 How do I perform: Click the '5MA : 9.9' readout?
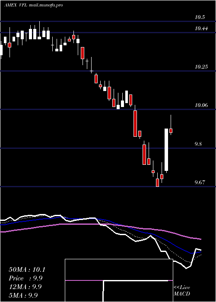pyautogui.click(x=23, y=295)
